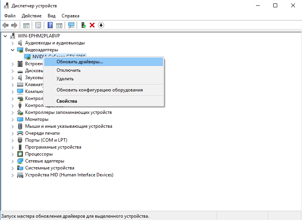Open the Файл menu
302x220 pixels.
(x=10, y=16)
